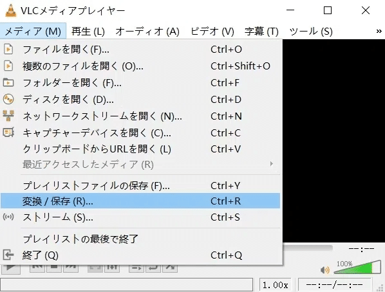Image resolution: width=385 pixels, height=292 pixels.
Task: Click the 1.00x playback speed label
Action: pos(276,285)
